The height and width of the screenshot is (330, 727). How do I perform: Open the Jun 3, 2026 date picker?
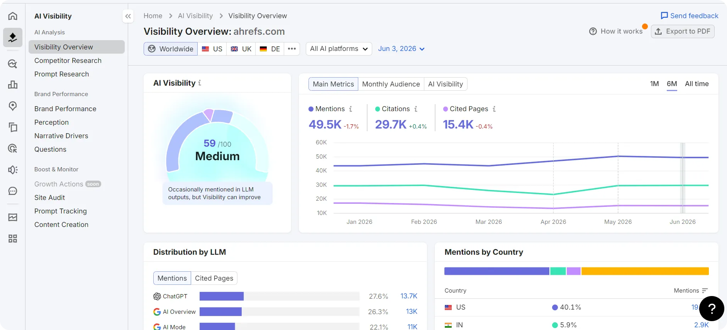401,49
